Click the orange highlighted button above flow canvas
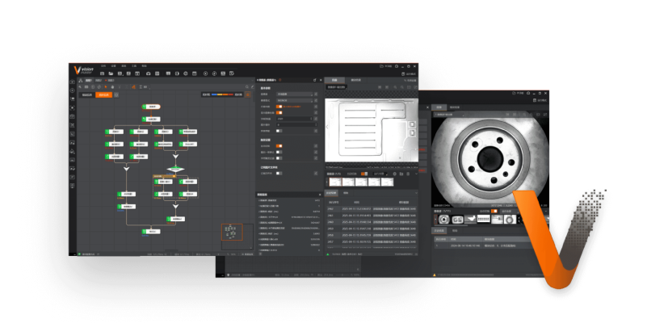647x323 pixels. pos(103,94)
